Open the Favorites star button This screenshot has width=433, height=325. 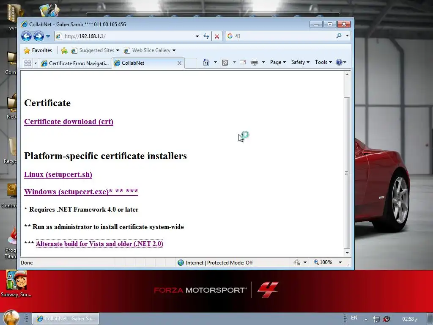coord(38,50)
